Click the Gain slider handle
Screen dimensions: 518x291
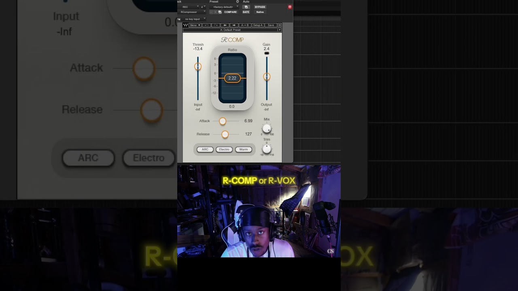pos(266,76)
